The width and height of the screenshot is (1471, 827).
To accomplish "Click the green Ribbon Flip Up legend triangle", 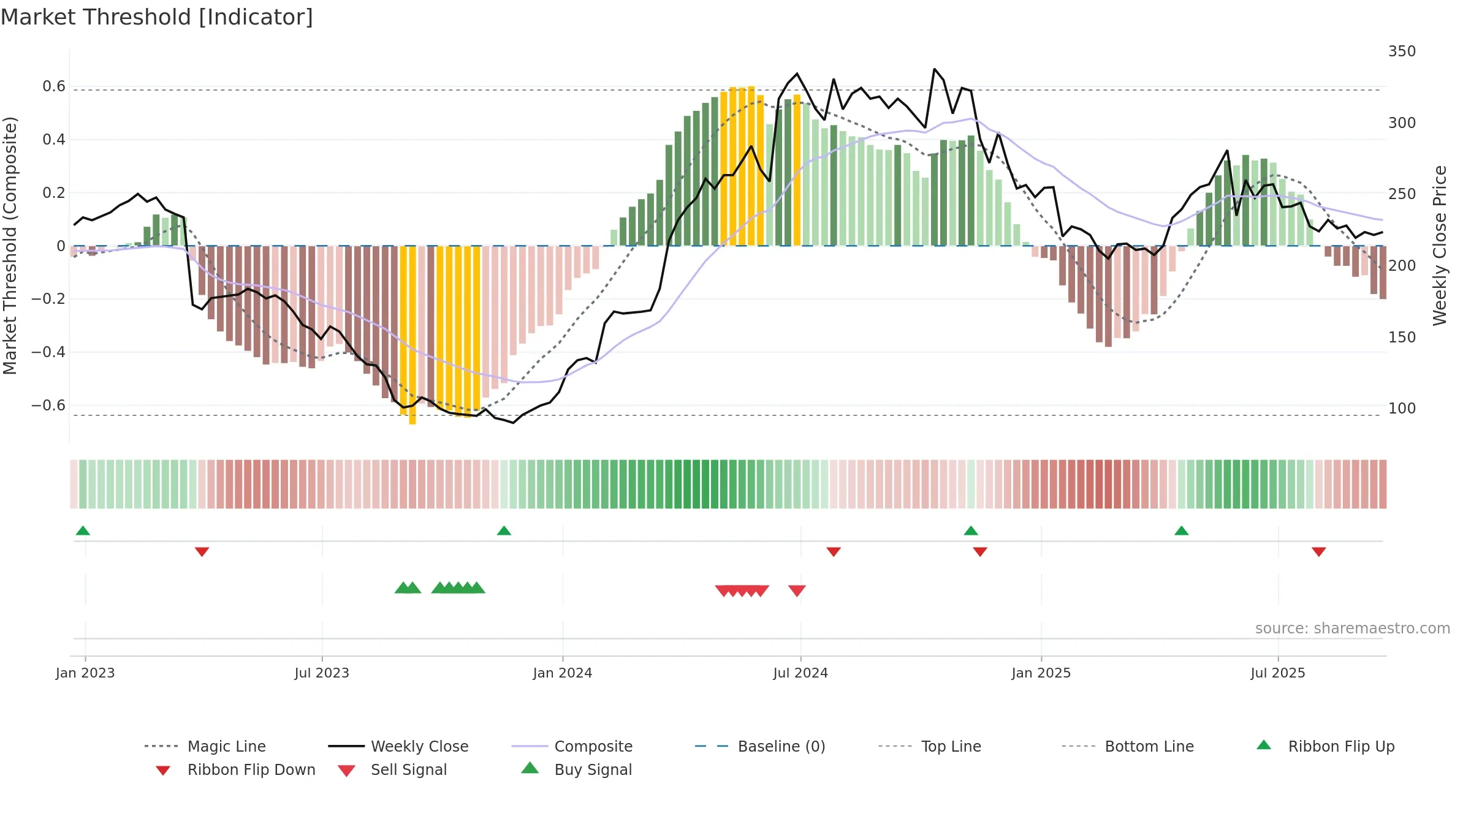I will pos(1264,745).
